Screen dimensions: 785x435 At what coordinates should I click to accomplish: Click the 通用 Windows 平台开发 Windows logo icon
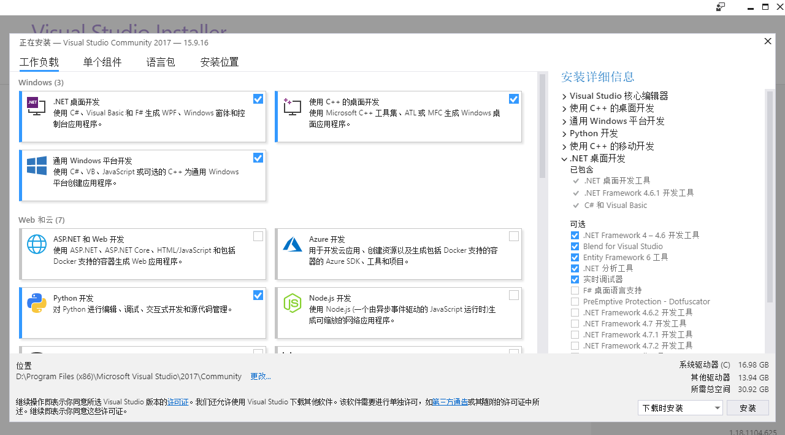point(36,164)
